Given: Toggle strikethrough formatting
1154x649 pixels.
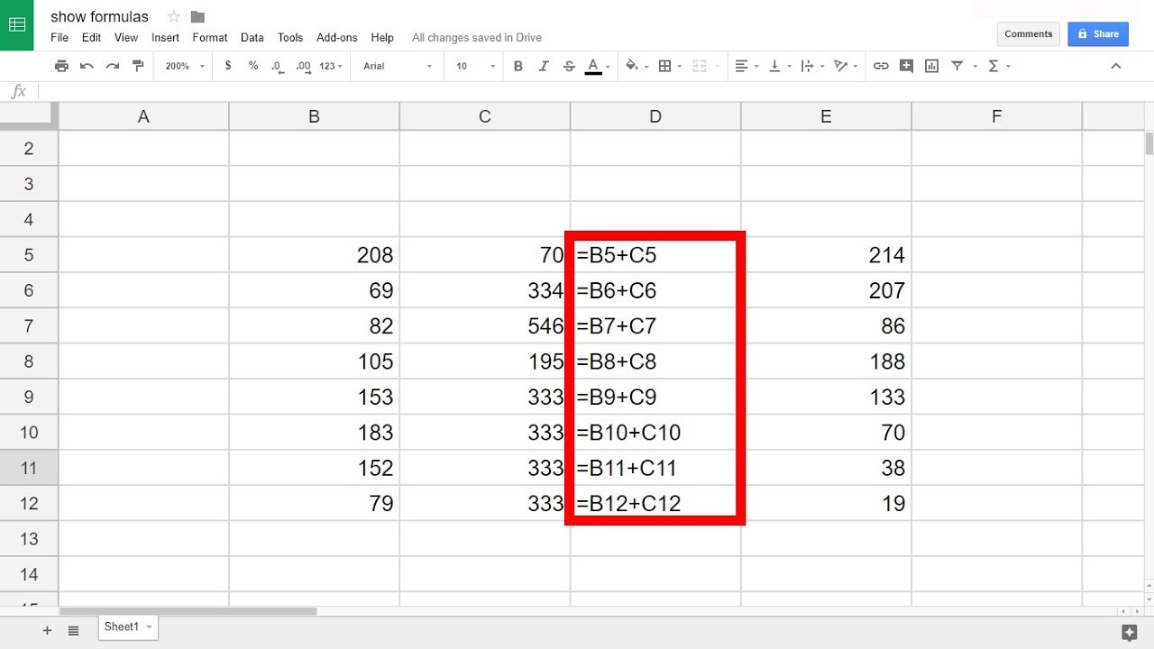Looking at the screenshot, I should [x=569, y=66].
